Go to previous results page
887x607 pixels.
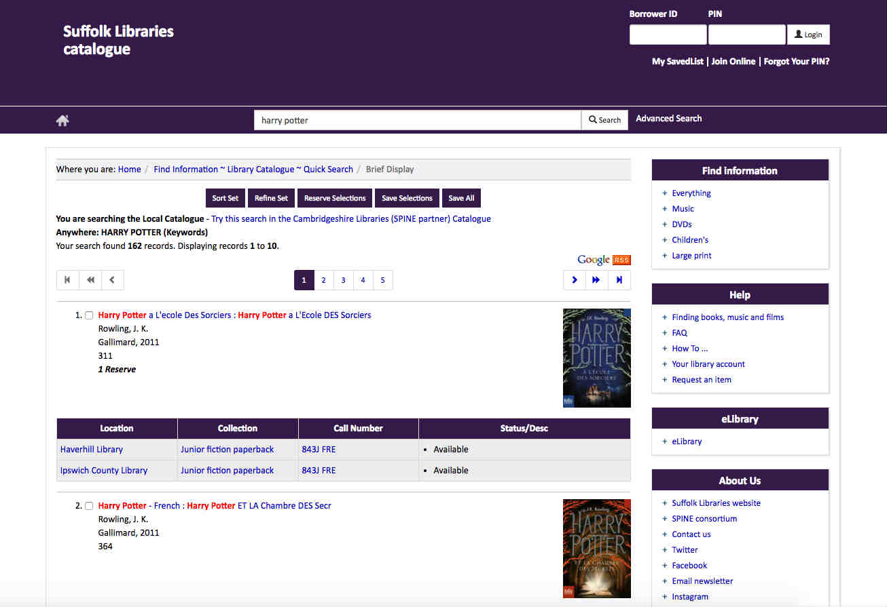pyautogui.click(x=112, y=280)
